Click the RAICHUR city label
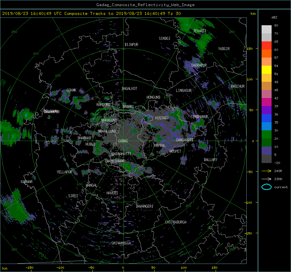The height and width of the screenshot is (272, 291). (238, 86)
